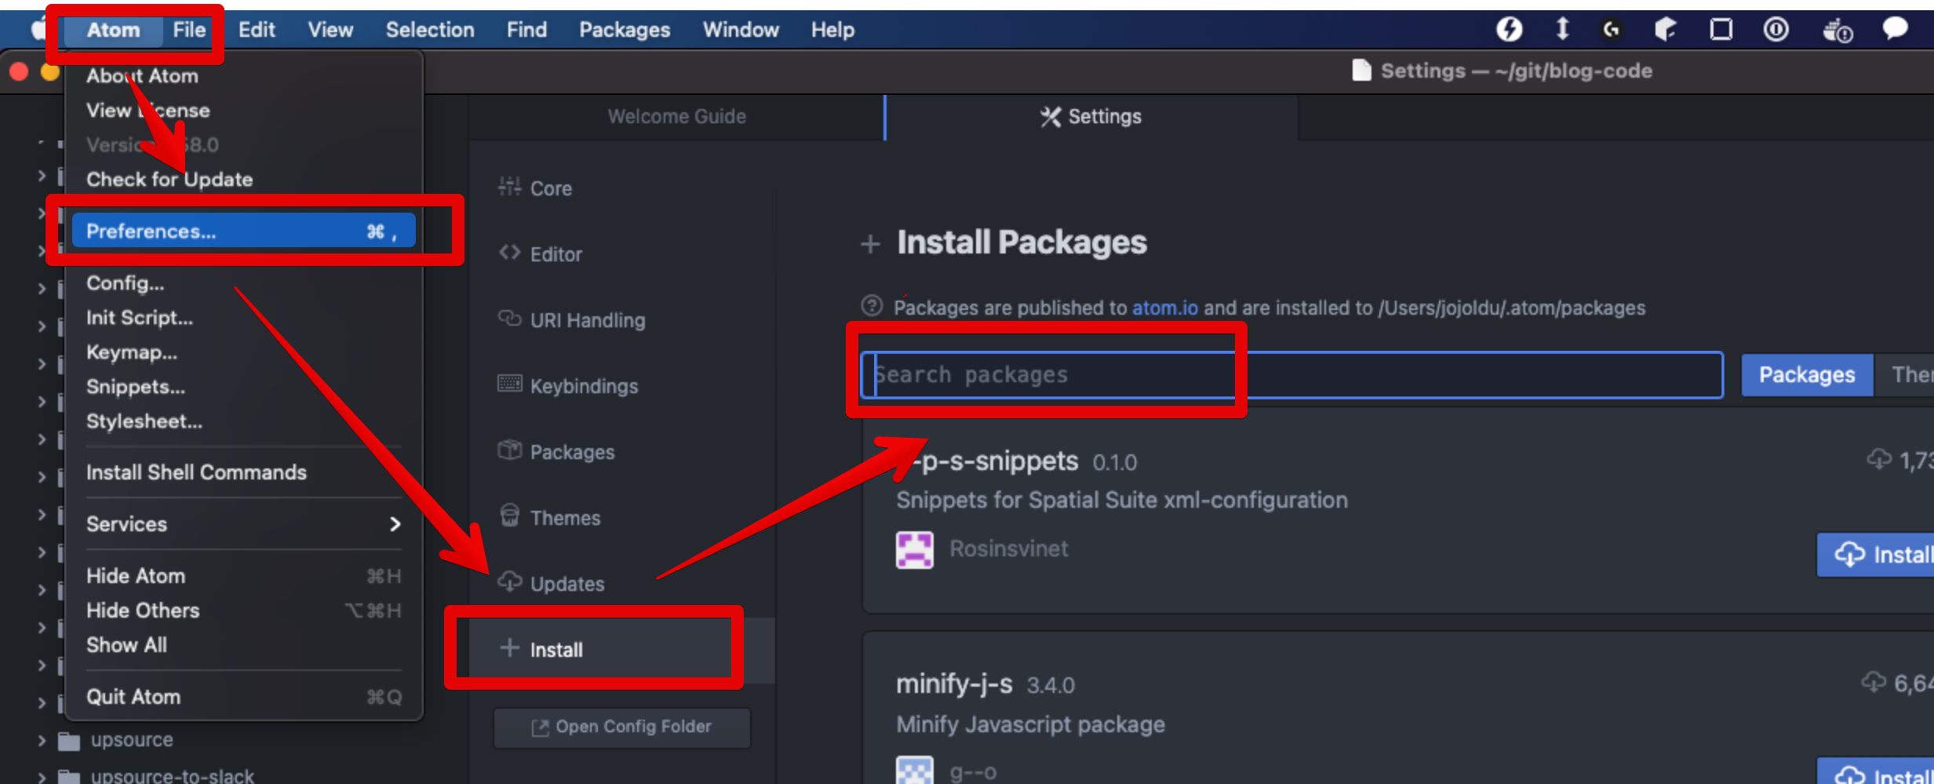This screenshot has width=1934, height=784.
Task: Select Show All menu item
Action: coord(243,645)
